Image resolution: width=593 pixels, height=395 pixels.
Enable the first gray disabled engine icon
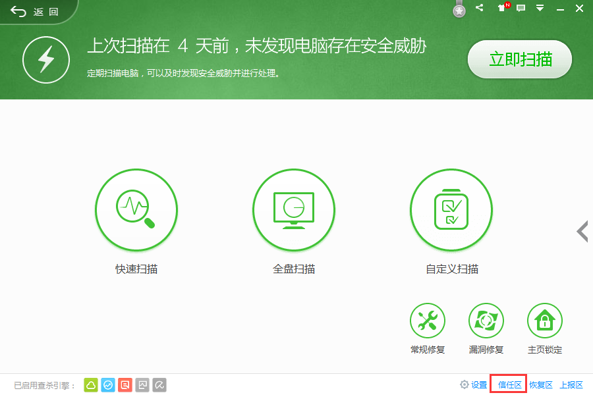tap(142, 385)
